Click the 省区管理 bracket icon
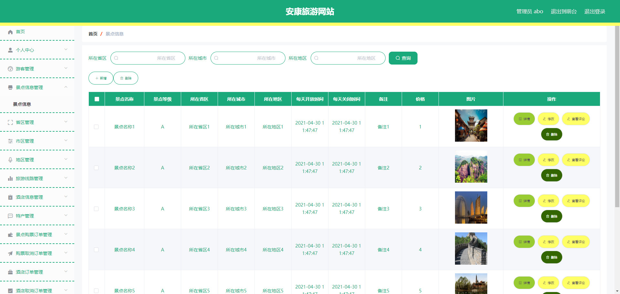Image resolution: width=620 pixels, height=294 pixels. [x=10, y=122]
